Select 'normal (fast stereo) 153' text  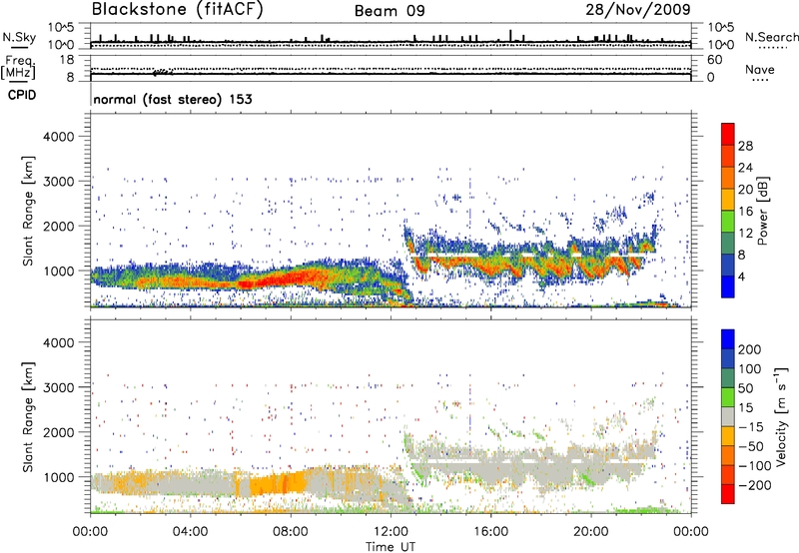(x=173, y=99)
